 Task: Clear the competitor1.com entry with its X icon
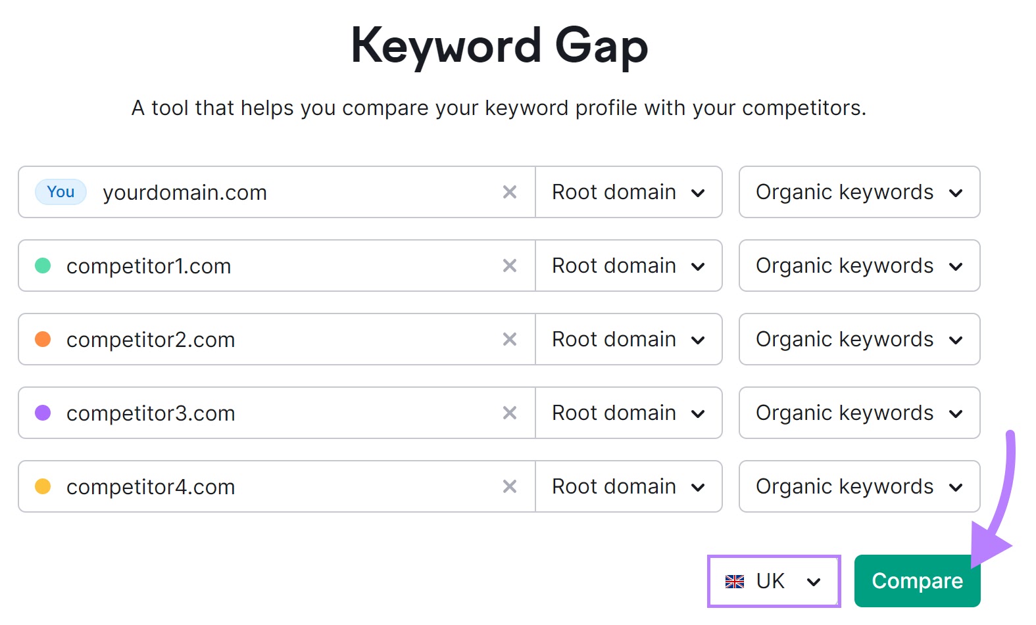(x=510, y=266)
